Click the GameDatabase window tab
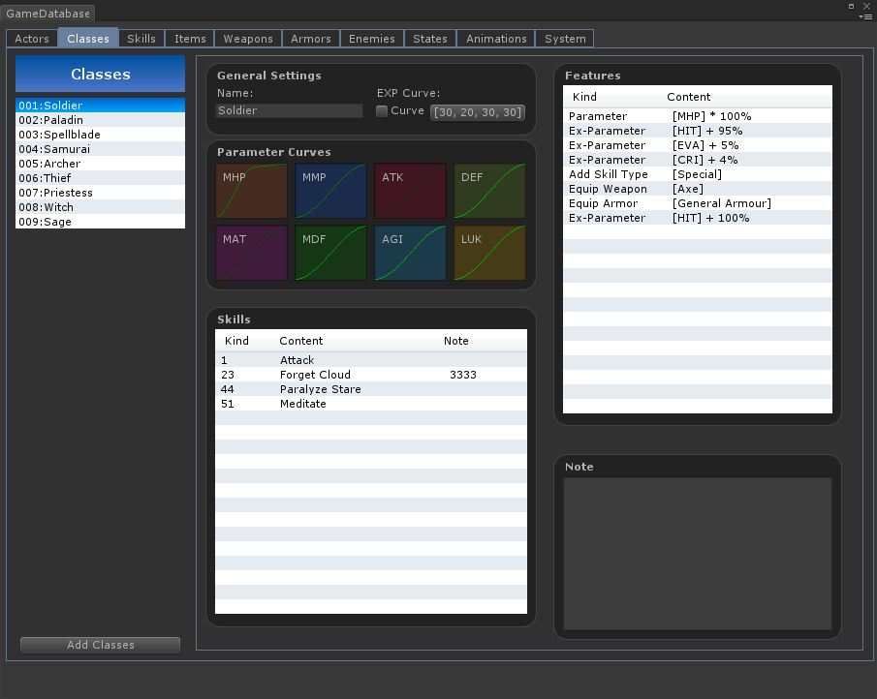 click(x=47, y=14)
